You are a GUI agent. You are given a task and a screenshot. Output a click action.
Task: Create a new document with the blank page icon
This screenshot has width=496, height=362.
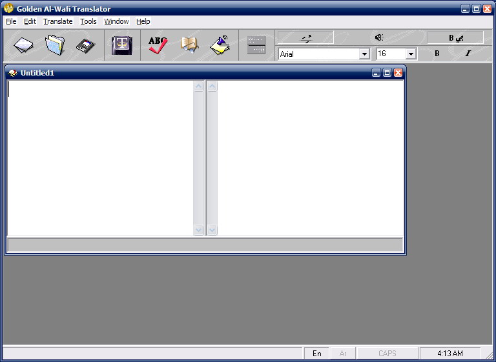(x=23, y=45)
